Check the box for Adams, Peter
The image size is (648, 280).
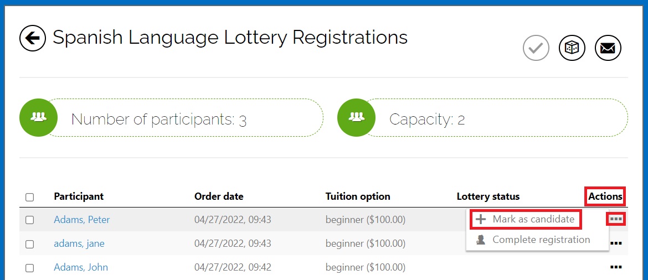[x=30, y=220]
